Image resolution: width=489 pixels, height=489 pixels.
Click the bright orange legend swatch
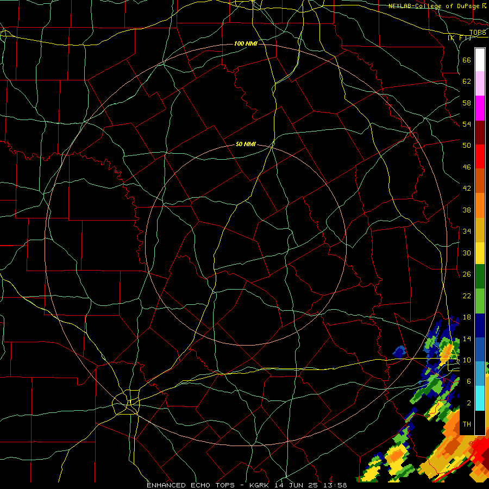tap(480, 205)
